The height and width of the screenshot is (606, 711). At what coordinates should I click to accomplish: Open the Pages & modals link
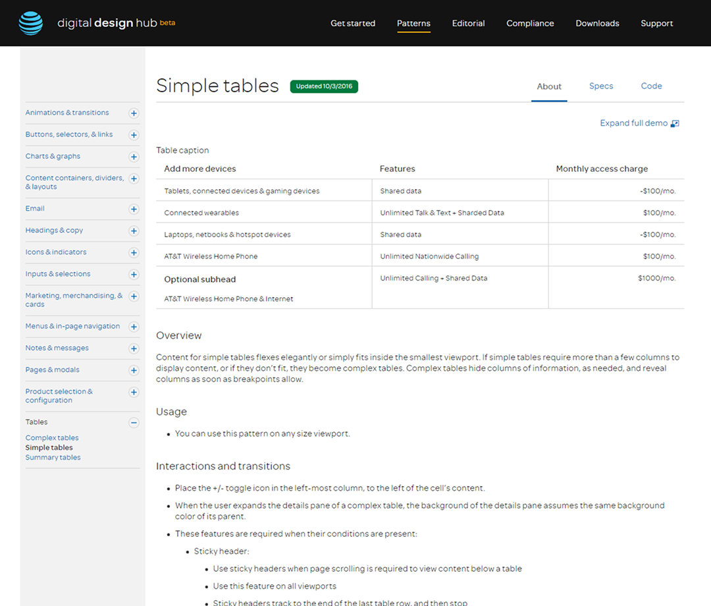[52, 370]
